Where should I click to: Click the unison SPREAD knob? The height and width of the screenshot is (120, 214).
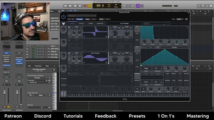(x=159, y=89)
